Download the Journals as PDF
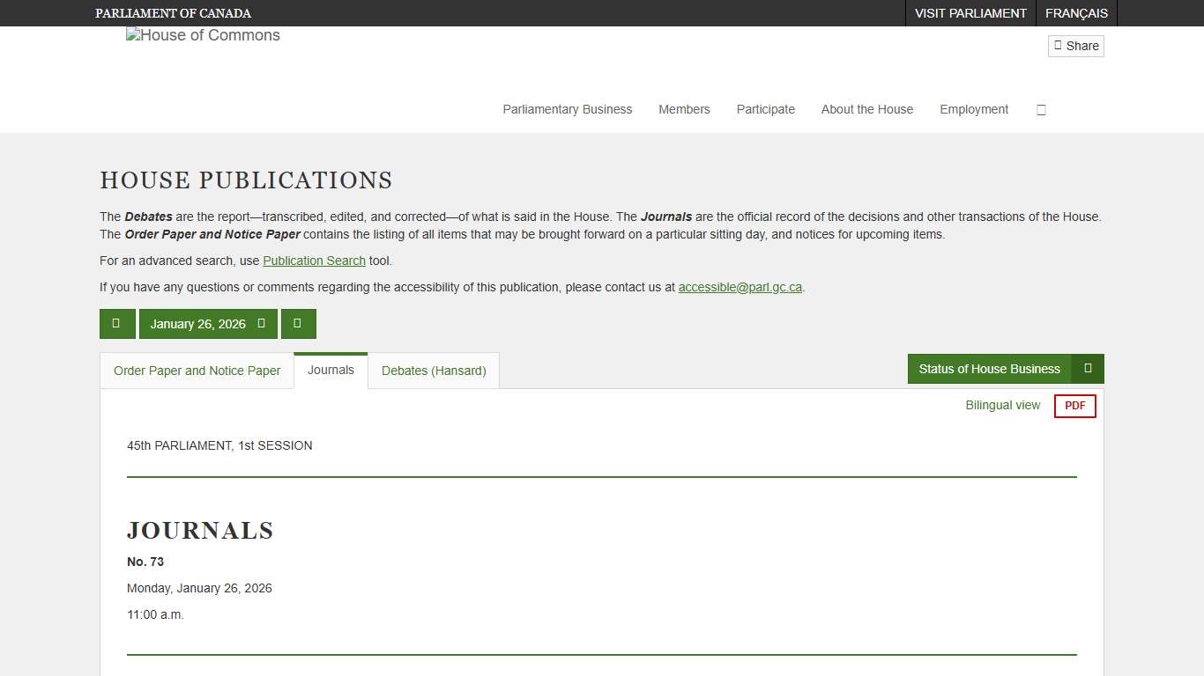This screenshot has height=676, width=1204. 1074,406
